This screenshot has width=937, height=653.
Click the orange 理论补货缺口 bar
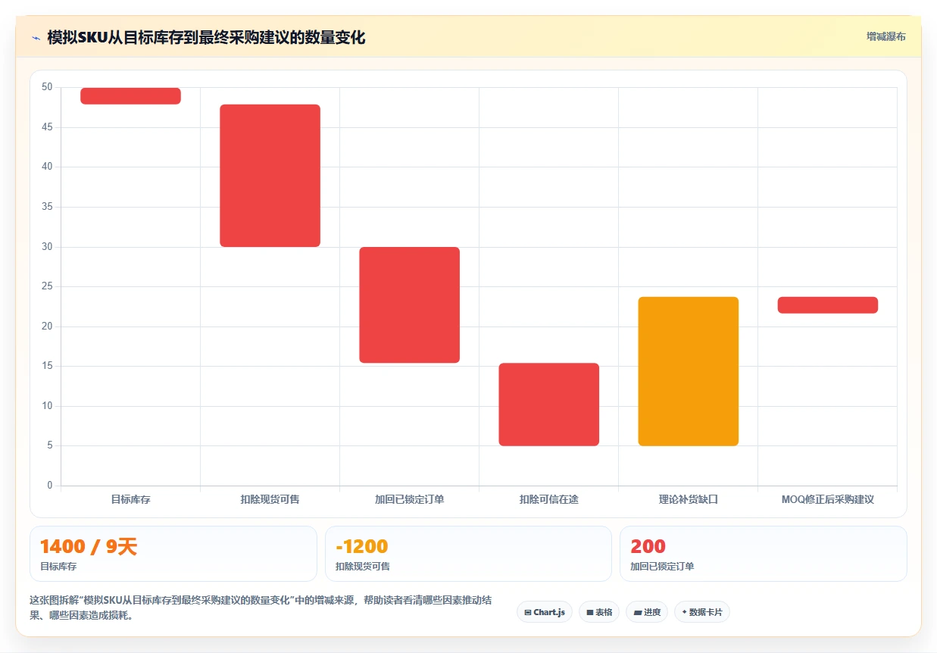click(x=688, y=371)
